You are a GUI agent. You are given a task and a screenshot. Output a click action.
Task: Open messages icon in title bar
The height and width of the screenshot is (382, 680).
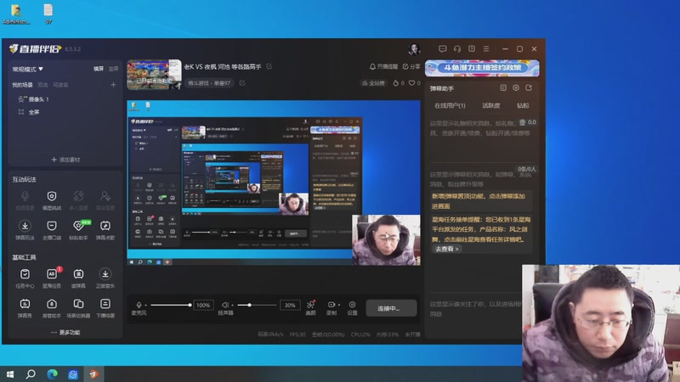(442, 49)
